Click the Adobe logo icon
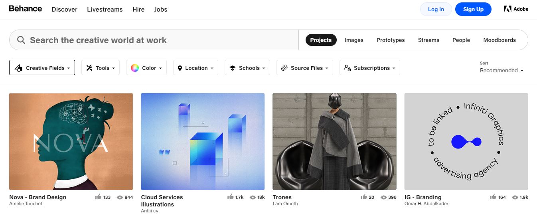Viewport: 537px width, 220px height. (507, 9)
